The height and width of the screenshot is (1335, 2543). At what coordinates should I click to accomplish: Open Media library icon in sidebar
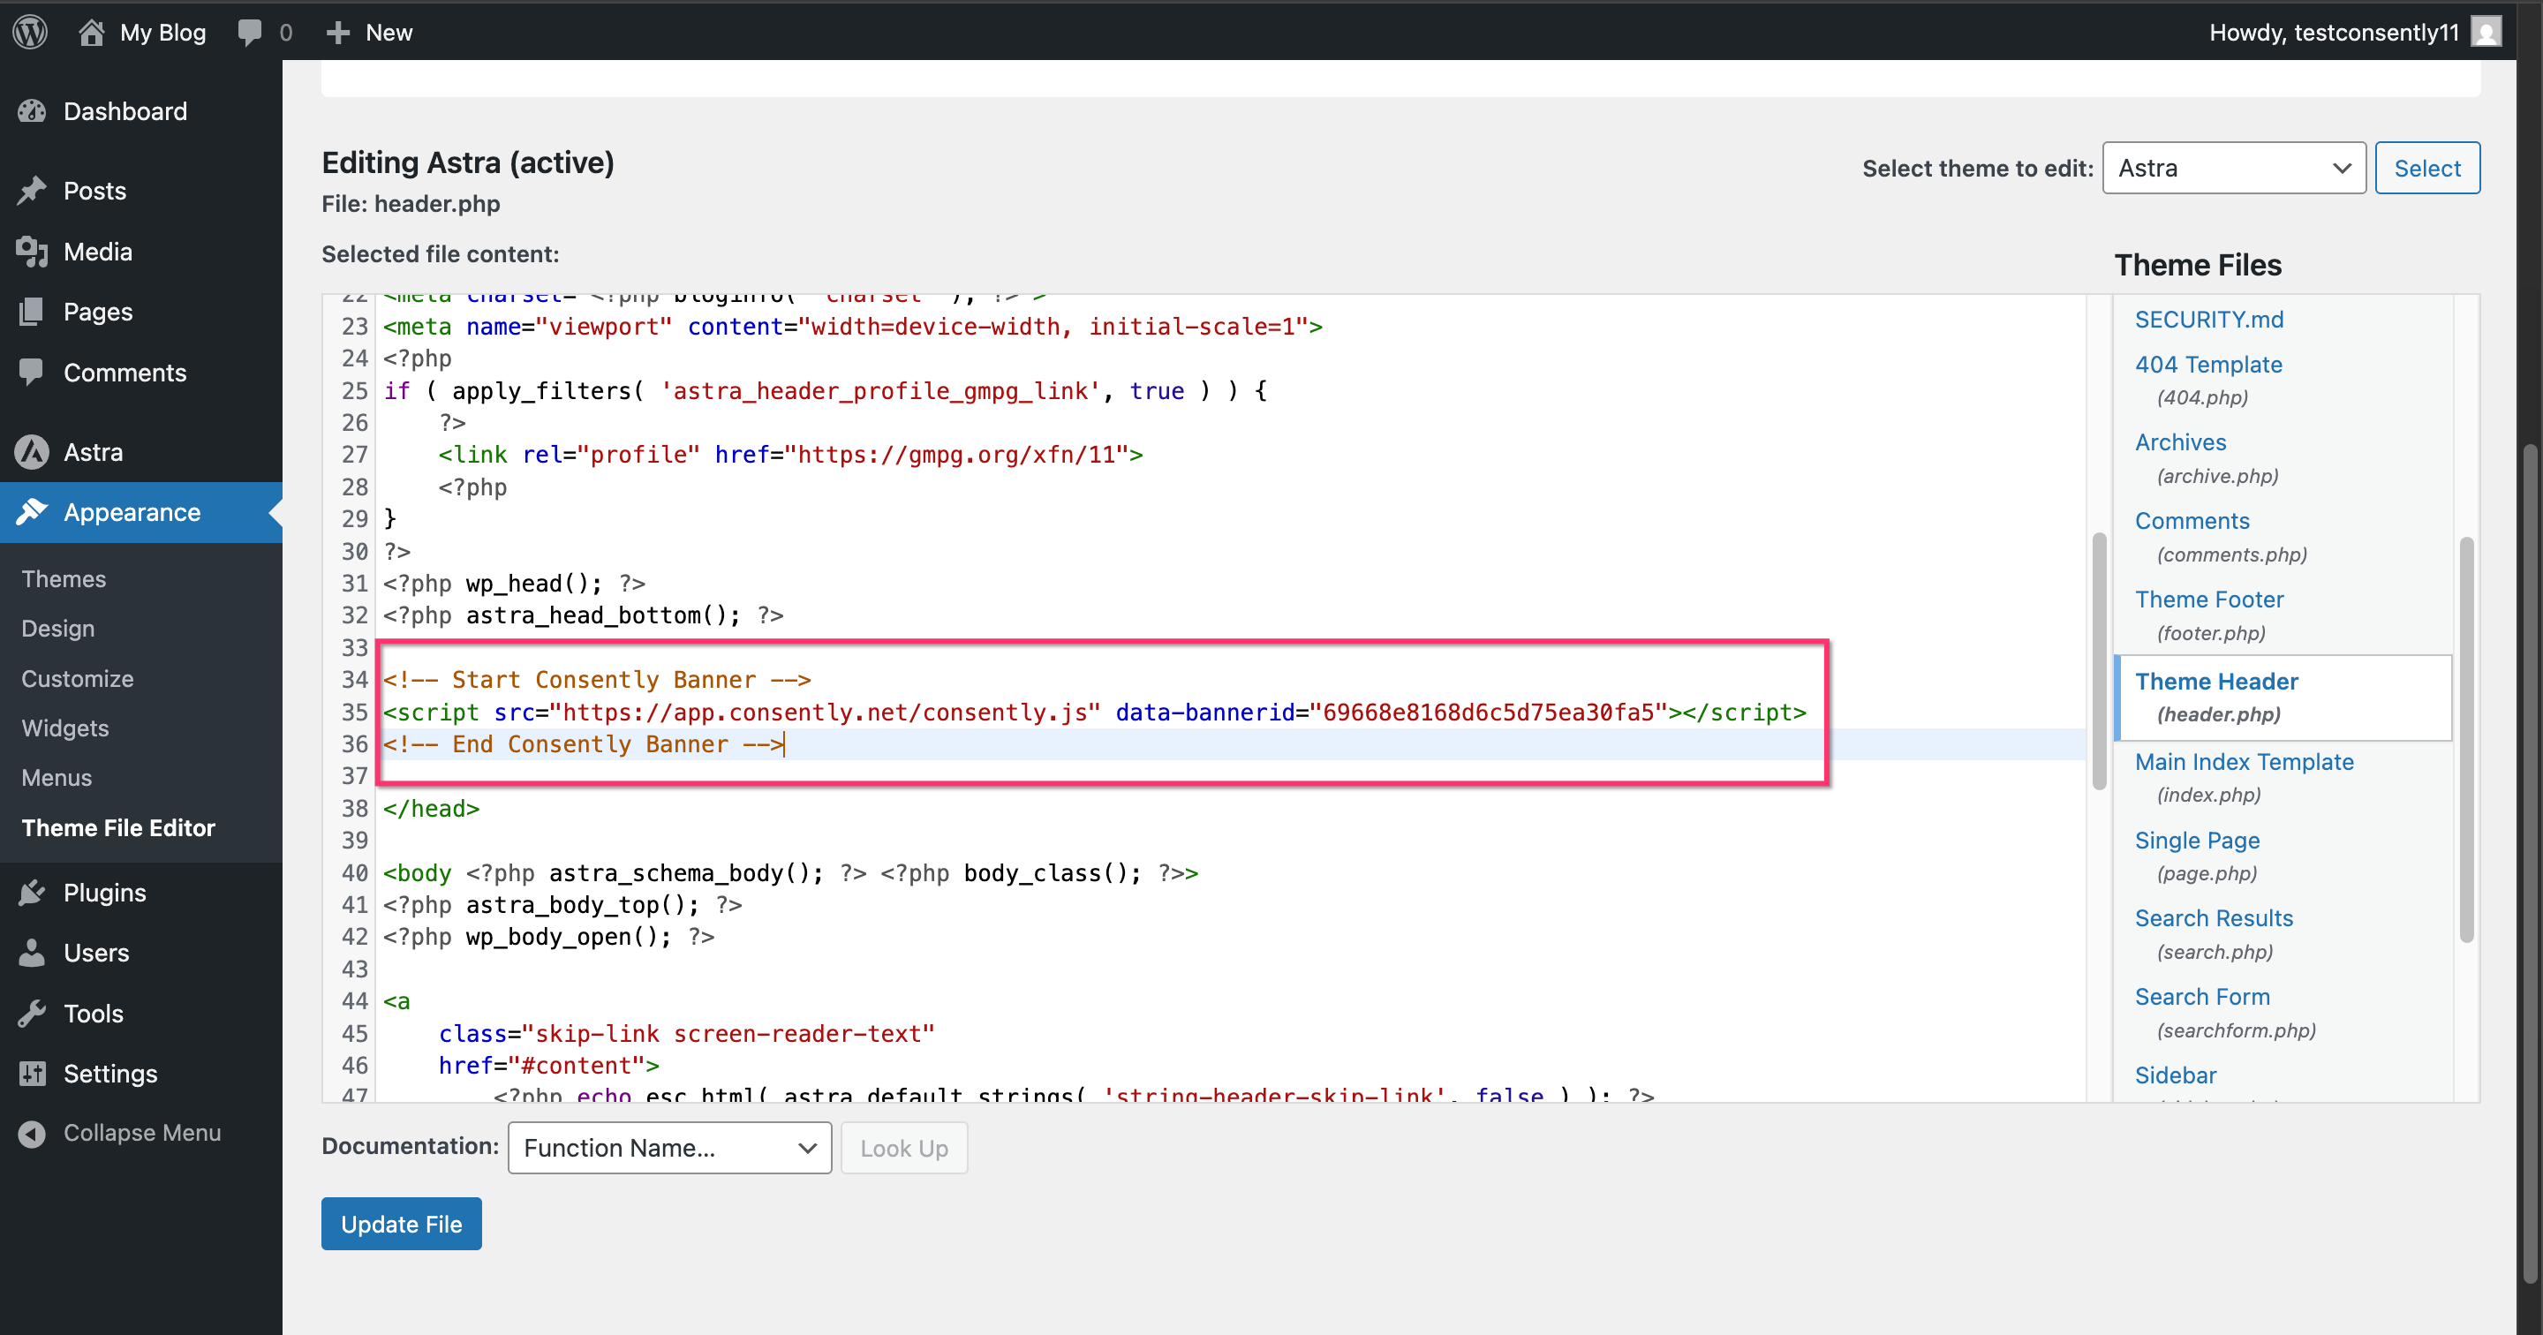click(32, 252)
